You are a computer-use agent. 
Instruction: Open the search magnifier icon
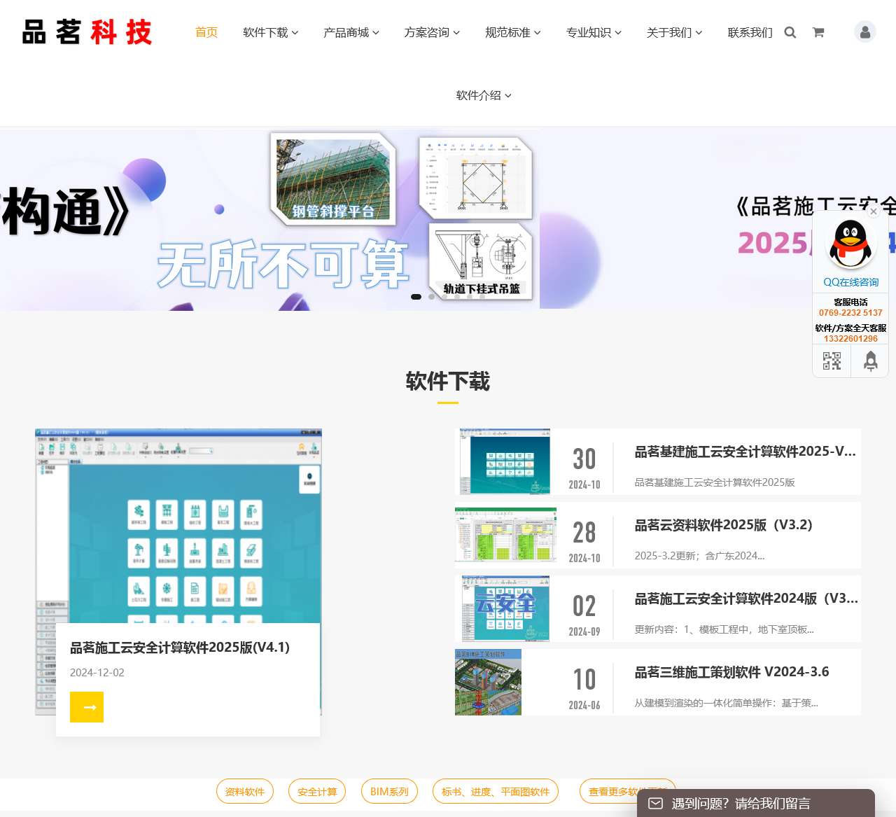[790, 32]
